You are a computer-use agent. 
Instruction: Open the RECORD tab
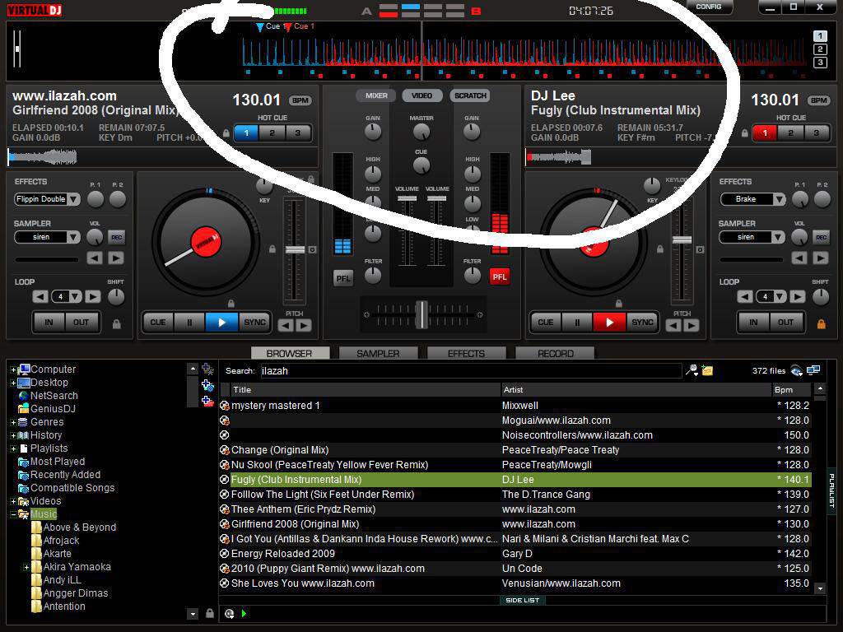(556, 354)
